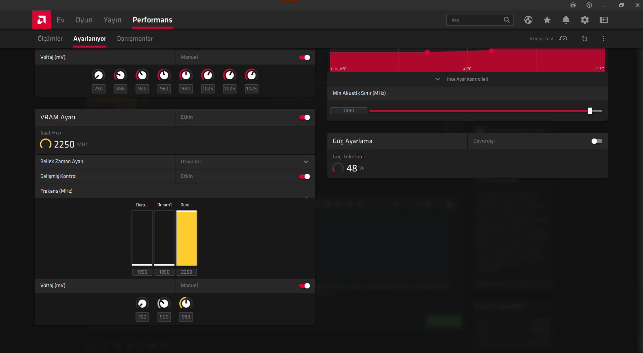Click the voltage dial above 980

click(x=186, y=75)
